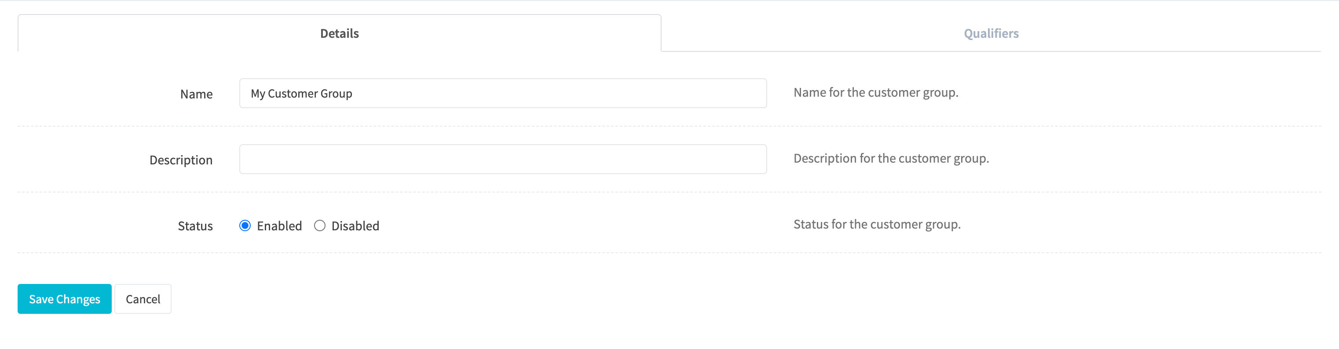
Task: Switch to the Qualifiers tab
Action: click(x=991, y=33)
